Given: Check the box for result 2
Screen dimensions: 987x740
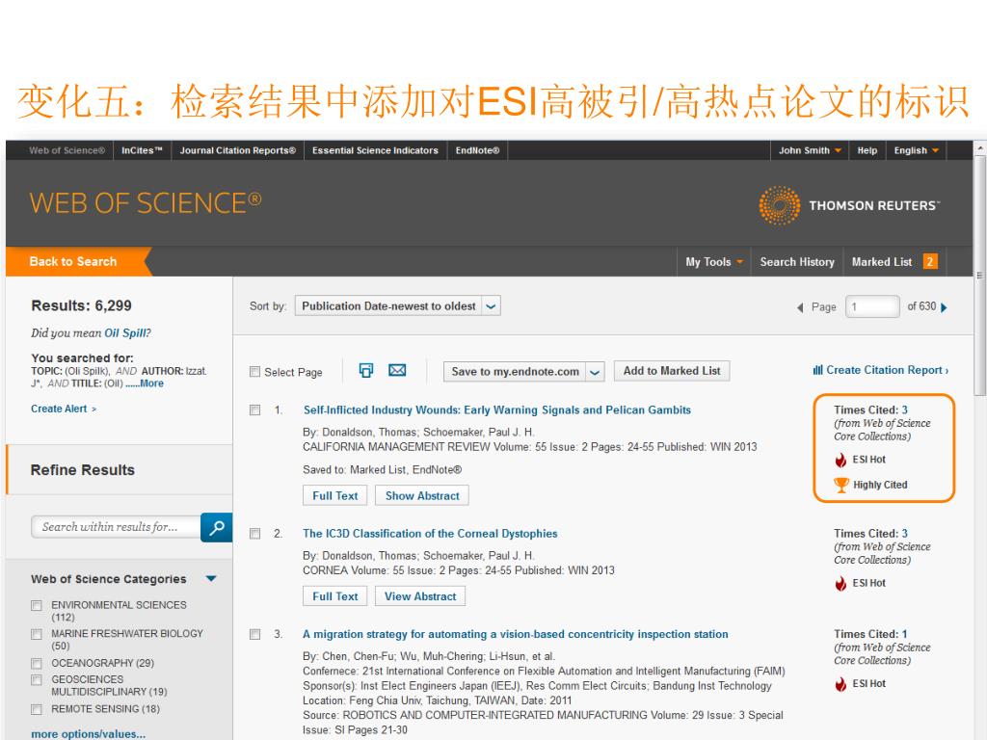Looking at the screenshot, I should (254, 534).
